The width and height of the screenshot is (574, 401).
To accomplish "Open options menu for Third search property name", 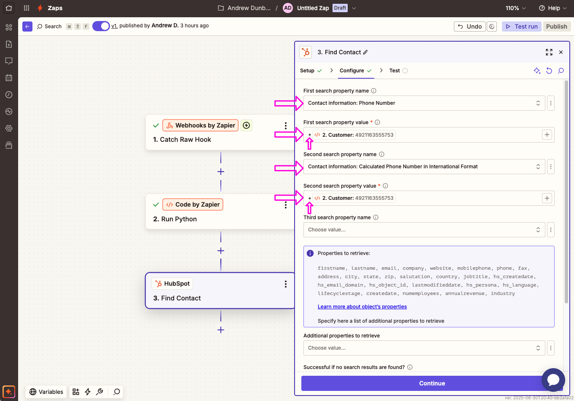I will 550,230.
